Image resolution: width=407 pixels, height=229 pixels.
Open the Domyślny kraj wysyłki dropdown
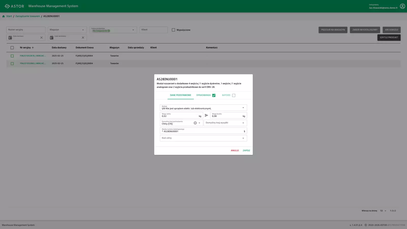click(243, 123)
